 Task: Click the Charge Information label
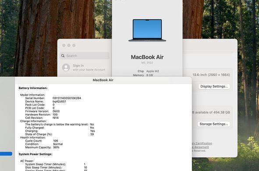point(33,121)
